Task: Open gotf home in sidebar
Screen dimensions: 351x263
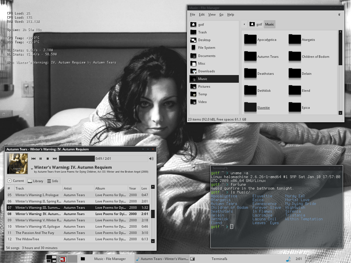Action: click(x=214, y=24)
